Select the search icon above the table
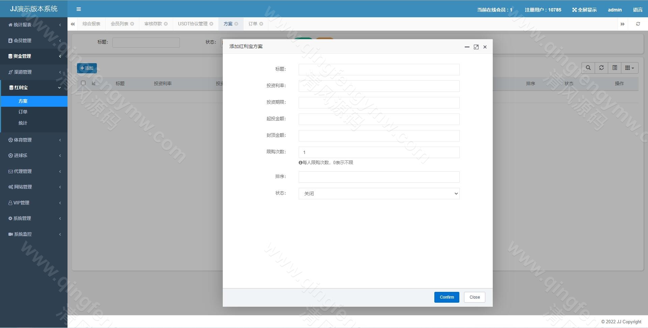The image size is (648, 328). pos(588,68)
